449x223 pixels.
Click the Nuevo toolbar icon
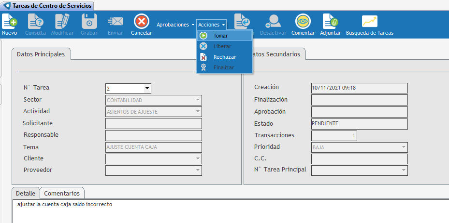pyautogui.click(x=9, y=22)
